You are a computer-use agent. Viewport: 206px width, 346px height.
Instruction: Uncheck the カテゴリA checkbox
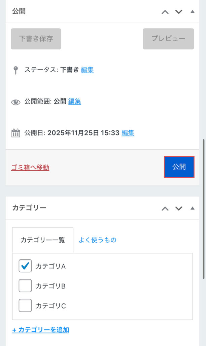25,266
